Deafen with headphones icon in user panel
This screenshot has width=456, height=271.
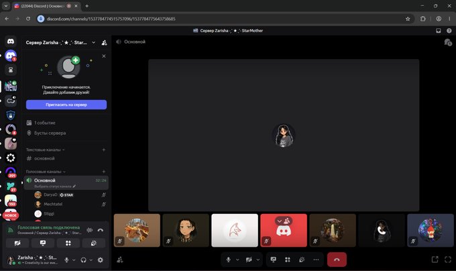point(83,260)
